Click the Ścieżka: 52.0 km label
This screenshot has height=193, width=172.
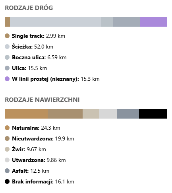[x=33, y=47]
